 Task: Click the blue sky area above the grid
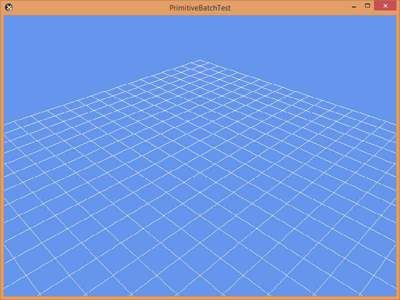pyautogui.click(x=200, y=35)
